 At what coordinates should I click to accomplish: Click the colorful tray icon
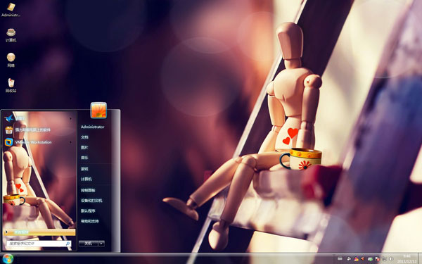pyautogui.click(x=357, y=259)
